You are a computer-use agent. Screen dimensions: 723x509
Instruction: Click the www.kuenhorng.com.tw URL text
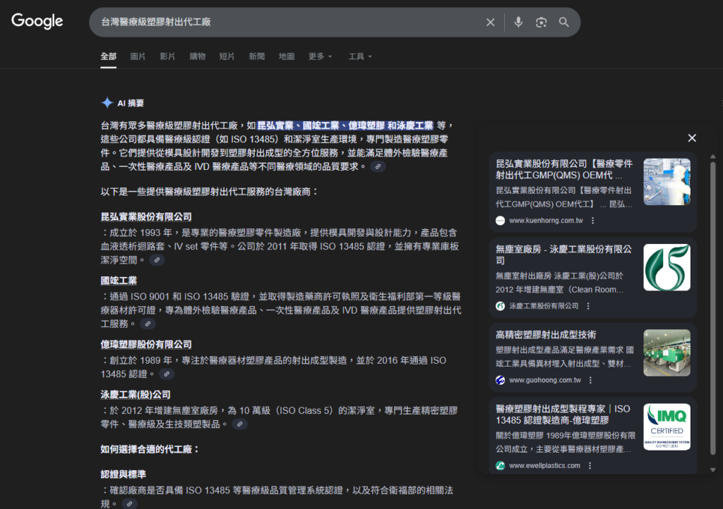pyautogui.click(x=546, y=221)
